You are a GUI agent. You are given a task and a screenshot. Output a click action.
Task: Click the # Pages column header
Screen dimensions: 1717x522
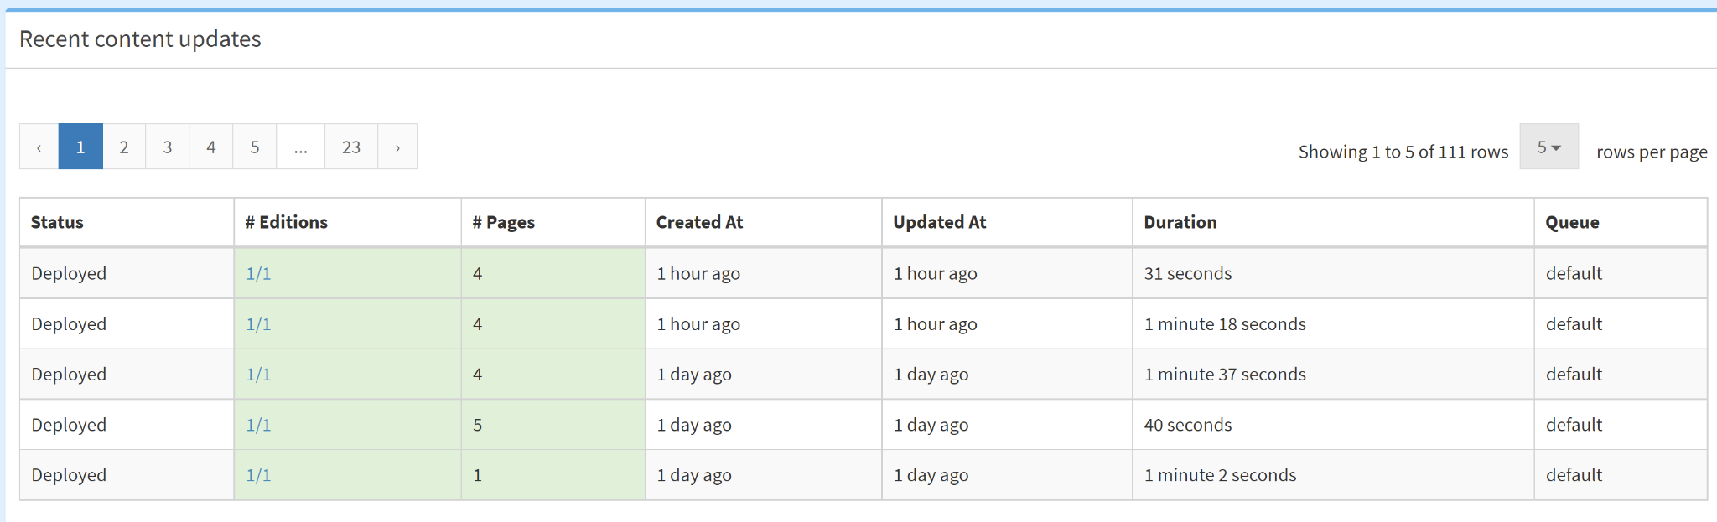(552, 222)
